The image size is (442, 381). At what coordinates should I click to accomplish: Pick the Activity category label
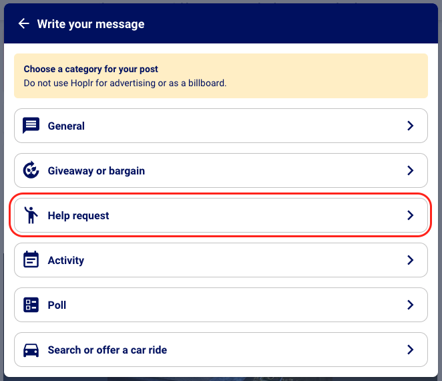(66, 260)
